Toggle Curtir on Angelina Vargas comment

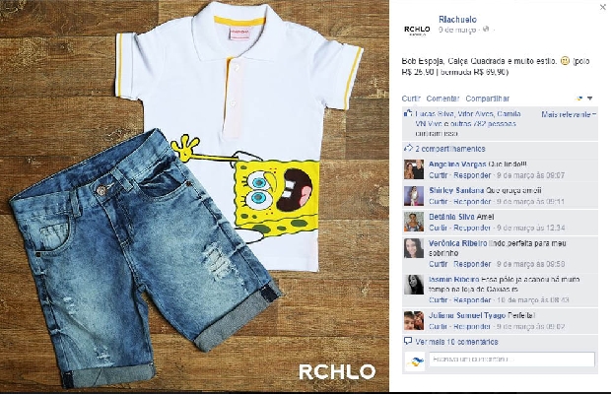tap(438, 175)
